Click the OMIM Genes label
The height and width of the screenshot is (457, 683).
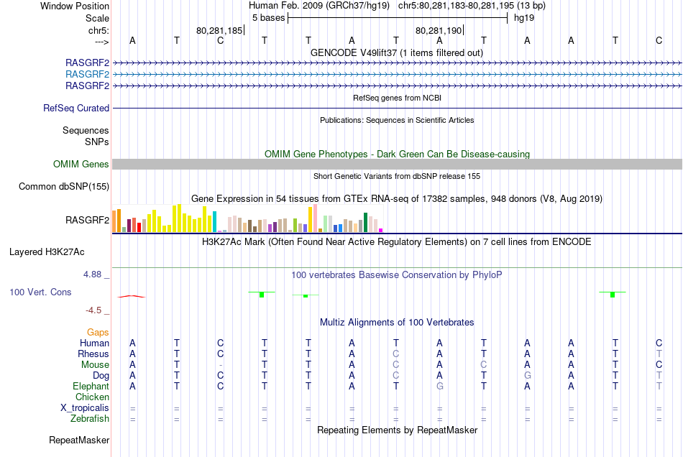pyautogui.click(x=81, y=164)
